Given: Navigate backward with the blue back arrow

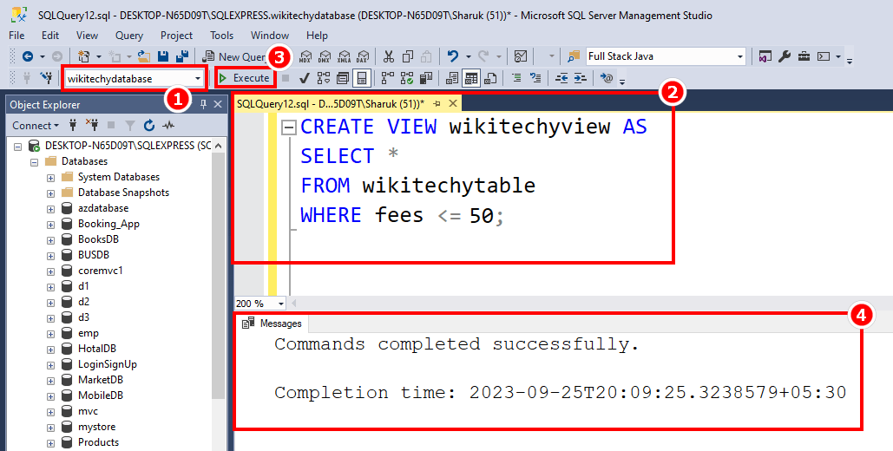Looking at the screenshot, I should 28,56.
